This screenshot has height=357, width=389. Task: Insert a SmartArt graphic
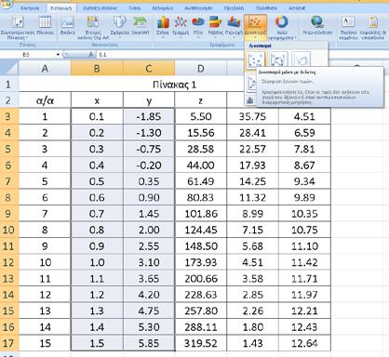[140, 25]
